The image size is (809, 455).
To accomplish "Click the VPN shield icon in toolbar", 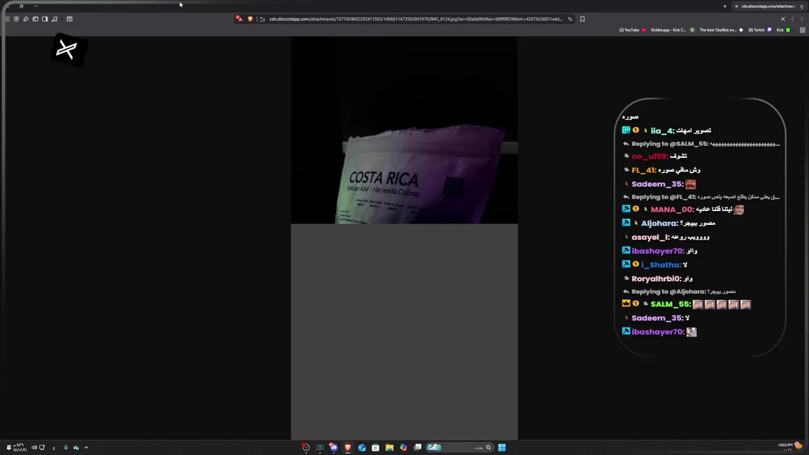I will (x=16, y=19).
